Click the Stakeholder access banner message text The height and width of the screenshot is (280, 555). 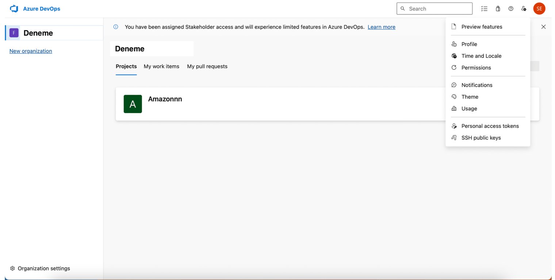click(x=245, y=27)
